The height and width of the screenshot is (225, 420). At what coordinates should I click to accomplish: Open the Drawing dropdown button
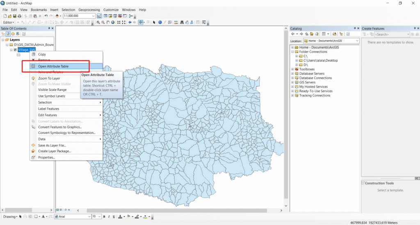click(10, 217)
